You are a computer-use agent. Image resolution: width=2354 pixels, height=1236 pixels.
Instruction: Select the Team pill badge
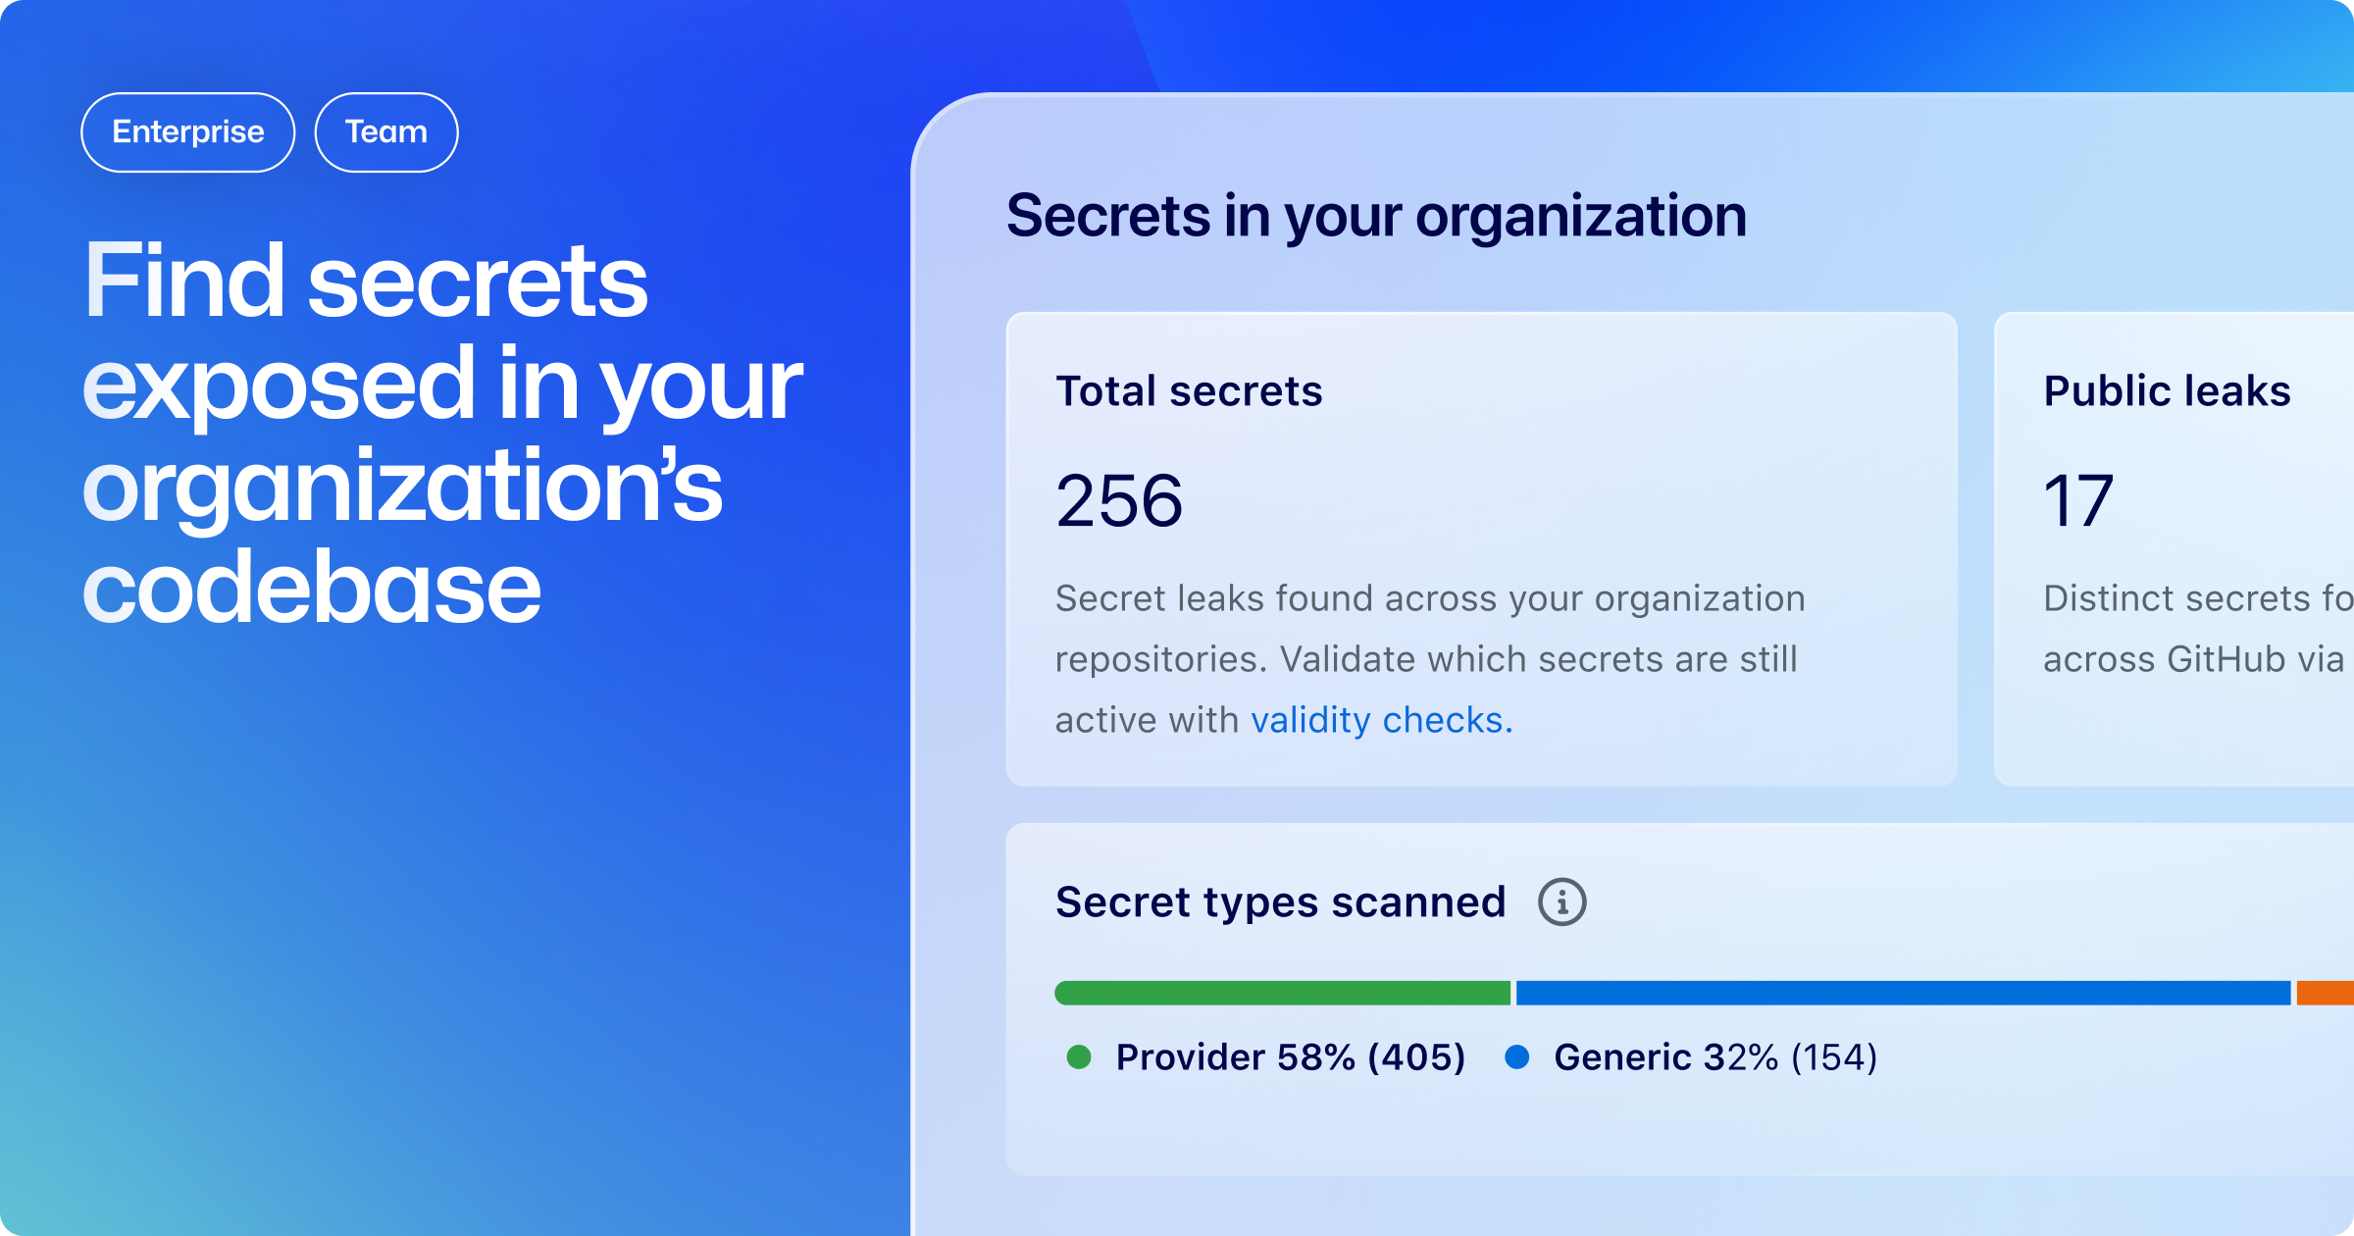(386, 132)
